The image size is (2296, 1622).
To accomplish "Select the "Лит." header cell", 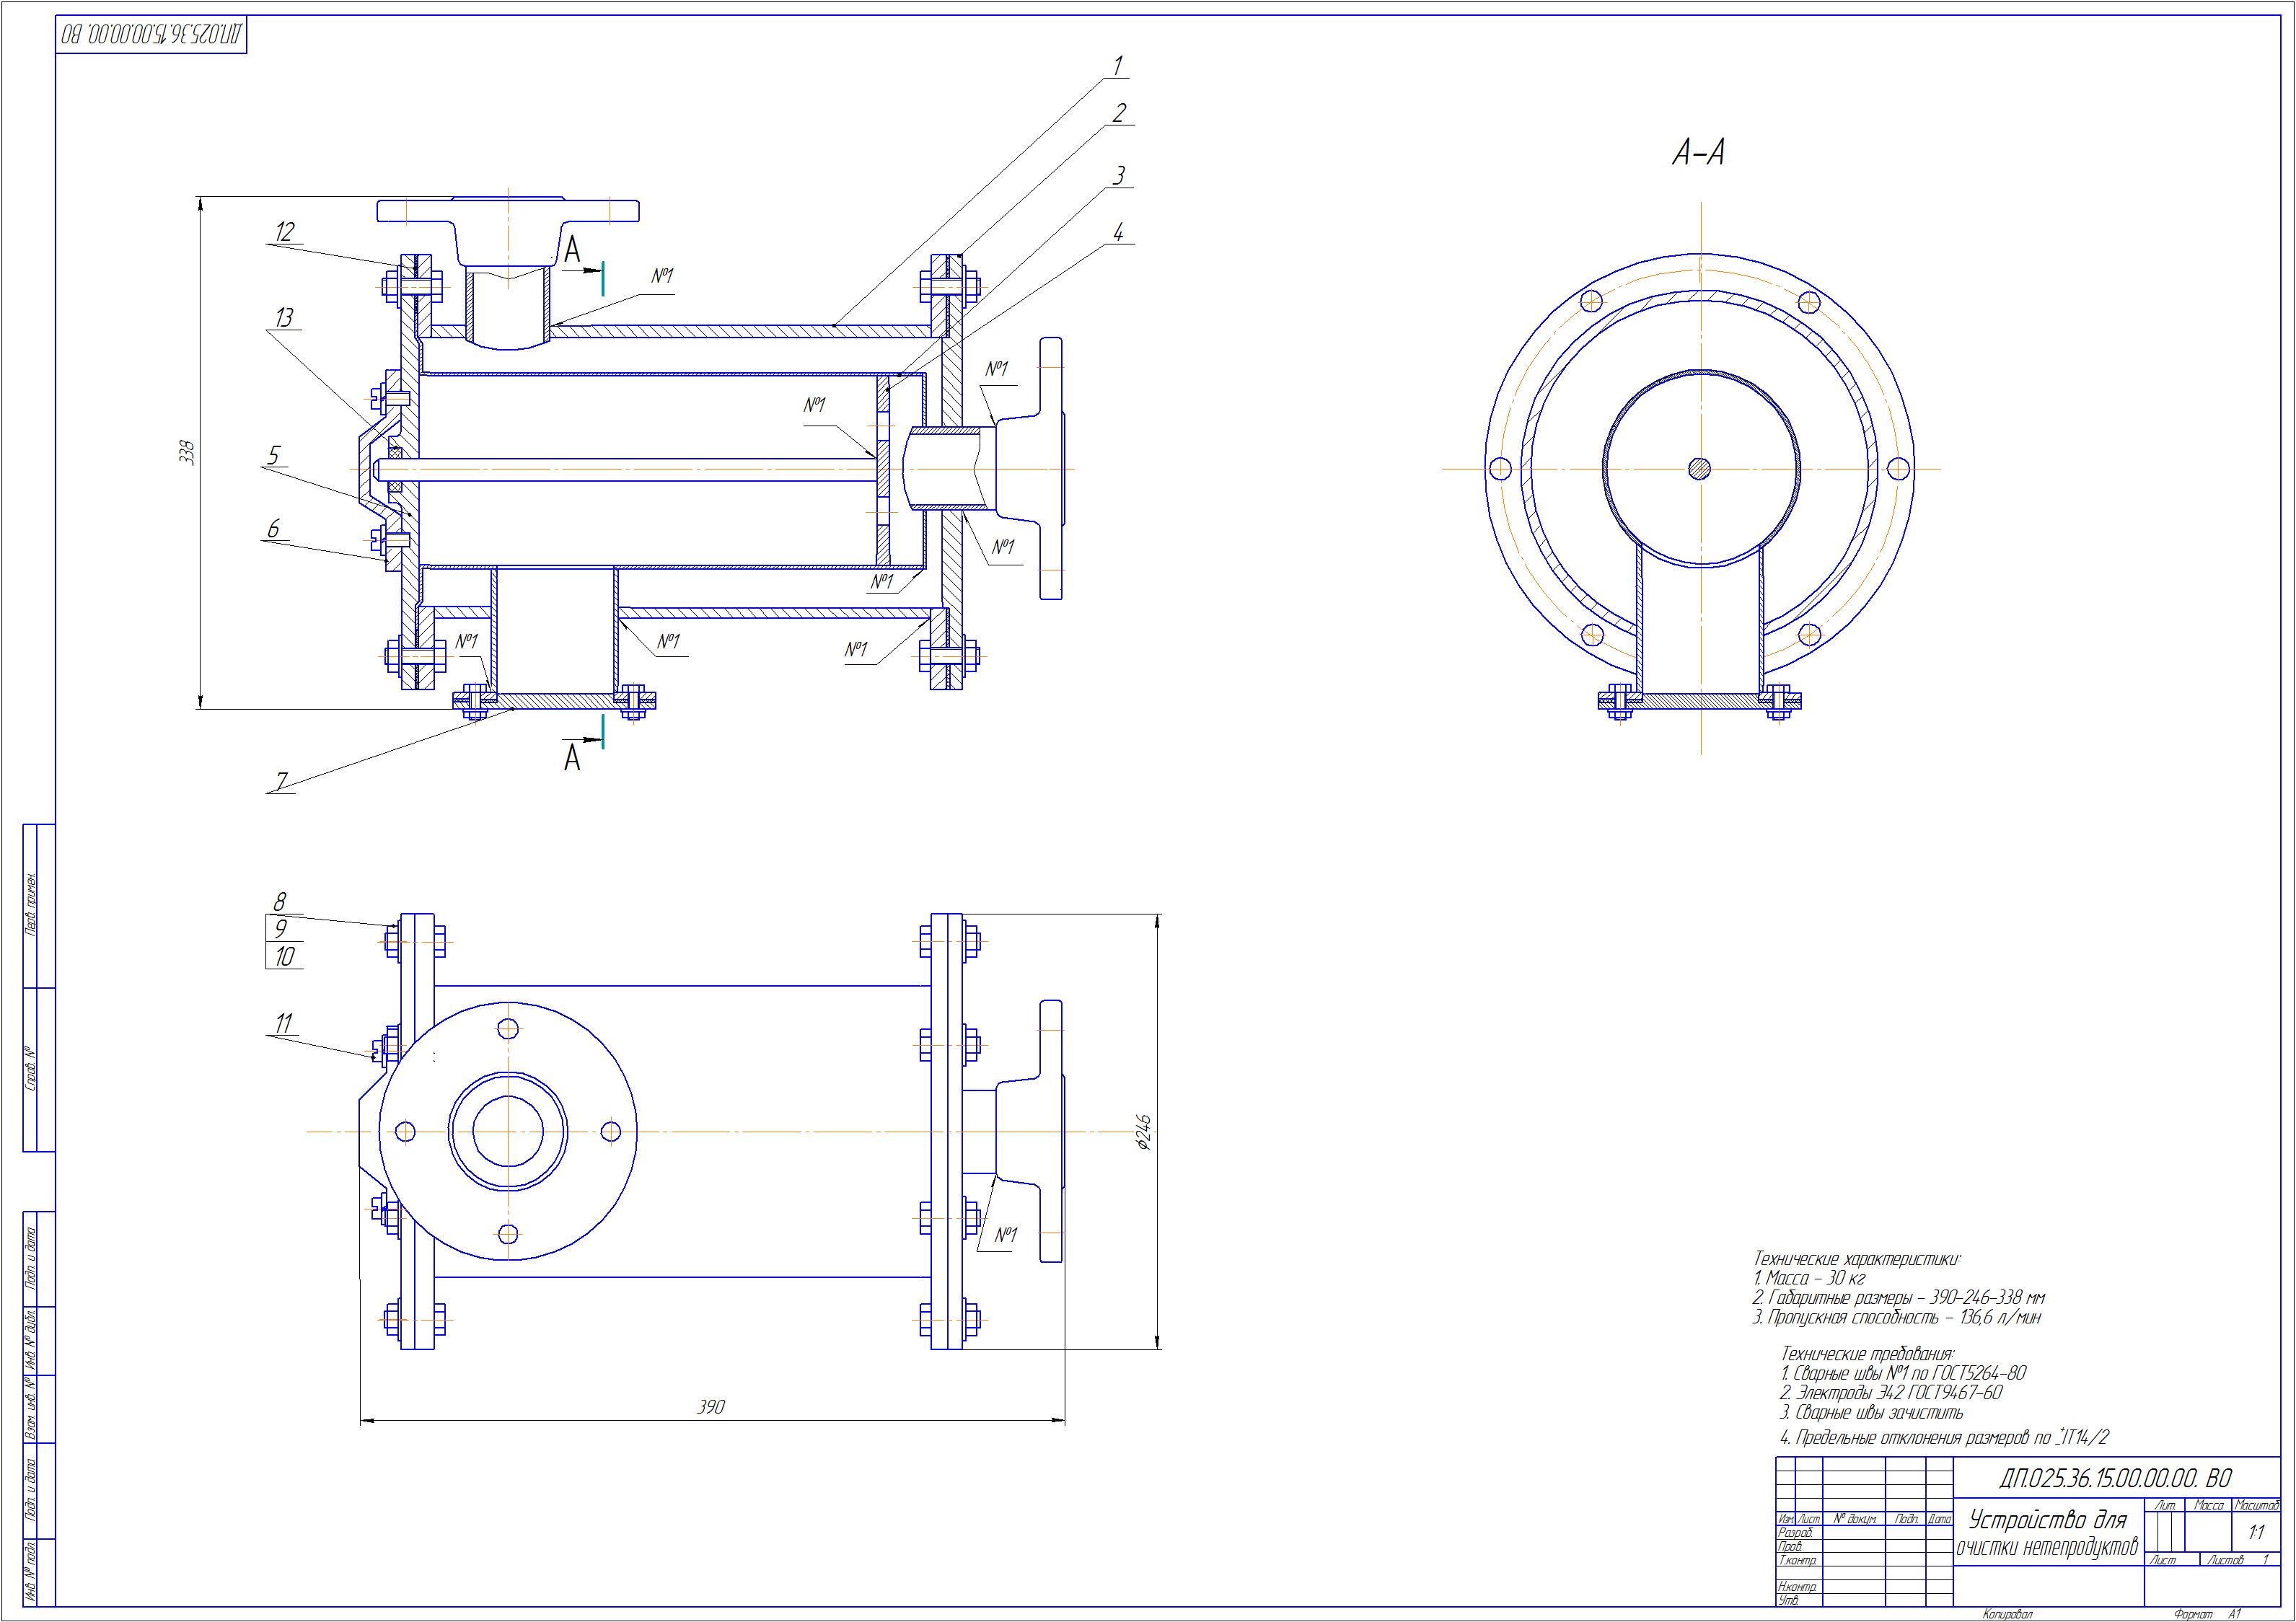I will pyautogui.click(x=2165, y=1505).
